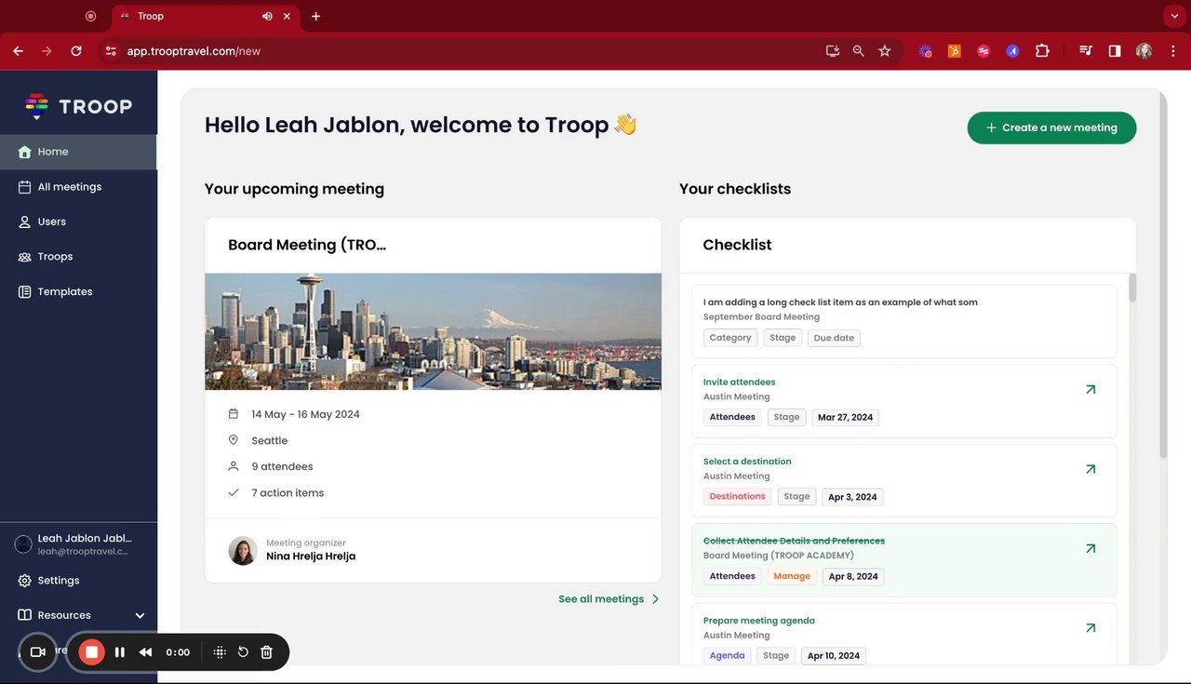The width and height of the screenshot is (1191, 684).
Task: Open Collect Attendee Details arrow icon
Action: pos(1091,548)
